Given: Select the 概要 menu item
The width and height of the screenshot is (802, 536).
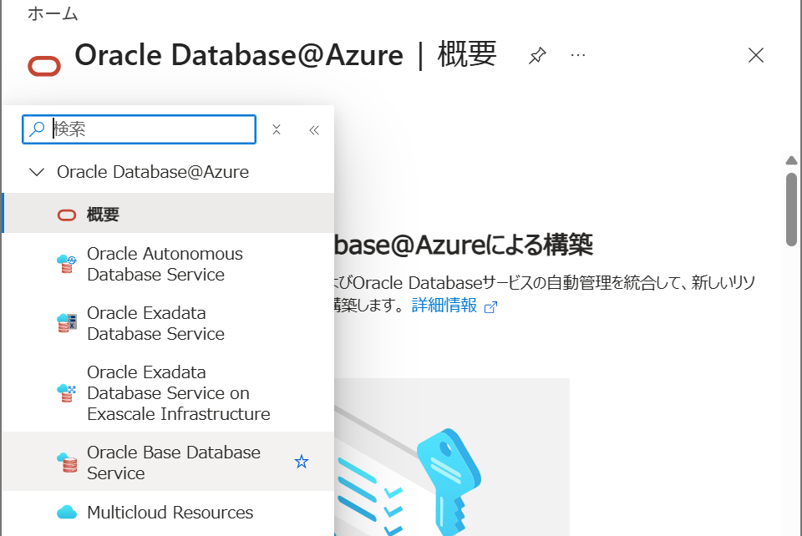Looking at the screenshot, I should pyautogui.click(x=168, y=214).
